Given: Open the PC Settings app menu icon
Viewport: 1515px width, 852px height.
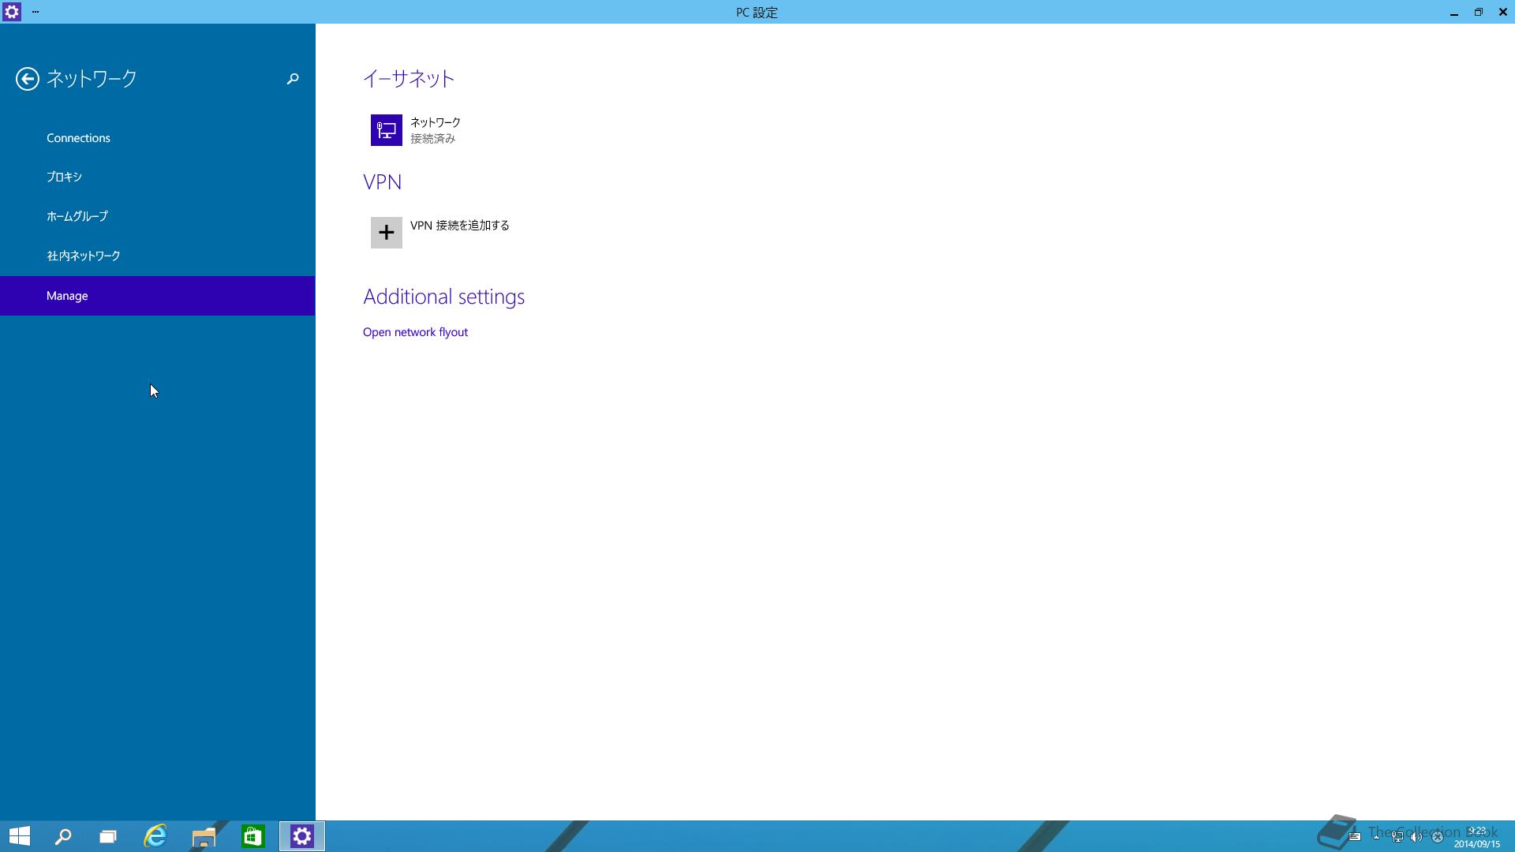Looking at the screenshot, I should (12, 12).
